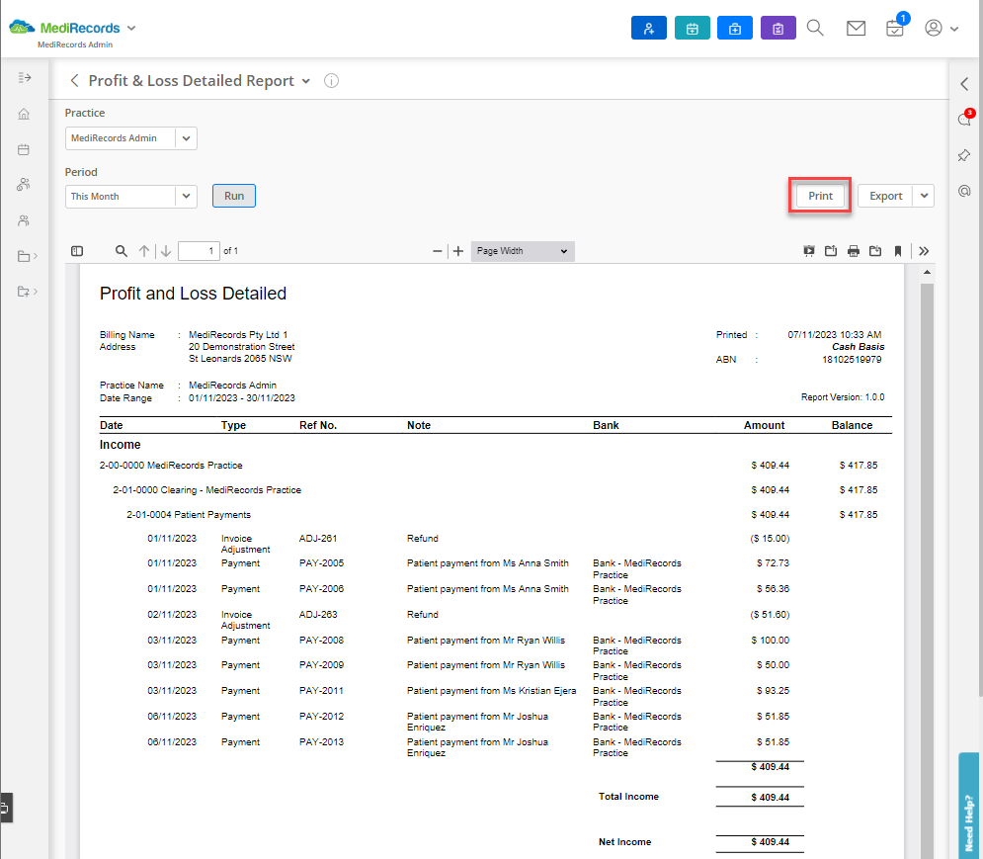This screenshot has width=983, height=859.
Task: Click the open file icon in viewer
Action: point(831,251)
